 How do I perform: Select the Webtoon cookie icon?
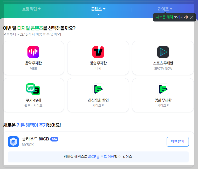(x=33, y=89)
